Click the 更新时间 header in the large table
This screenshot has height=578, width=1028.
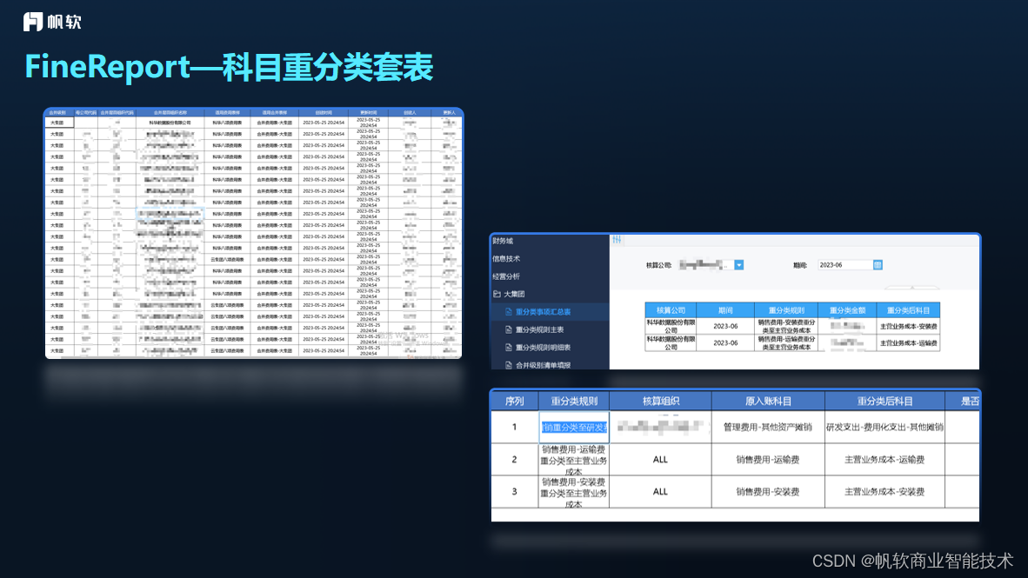pyautogui.click(x=369, y=113)
